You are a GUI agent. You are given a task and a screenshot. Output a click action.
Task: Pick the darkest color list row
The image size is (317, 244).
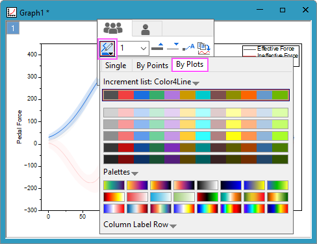(196, 159)
